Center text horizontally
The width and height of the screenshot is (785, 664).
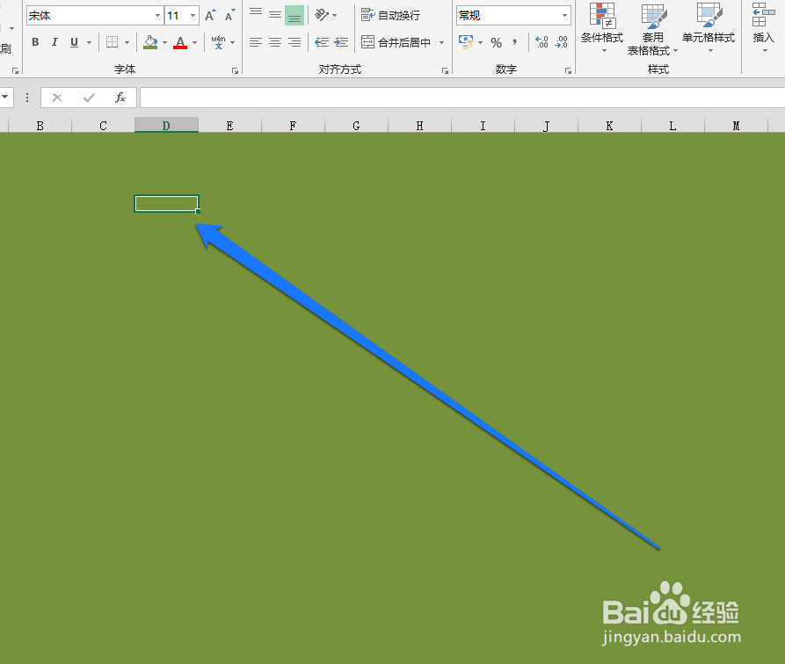[x=275, y=42]
